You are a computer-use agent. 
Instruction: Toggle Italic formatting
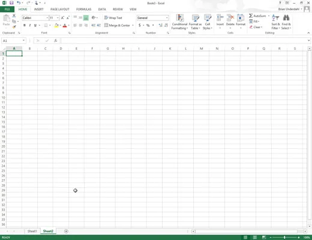point(30,25)
